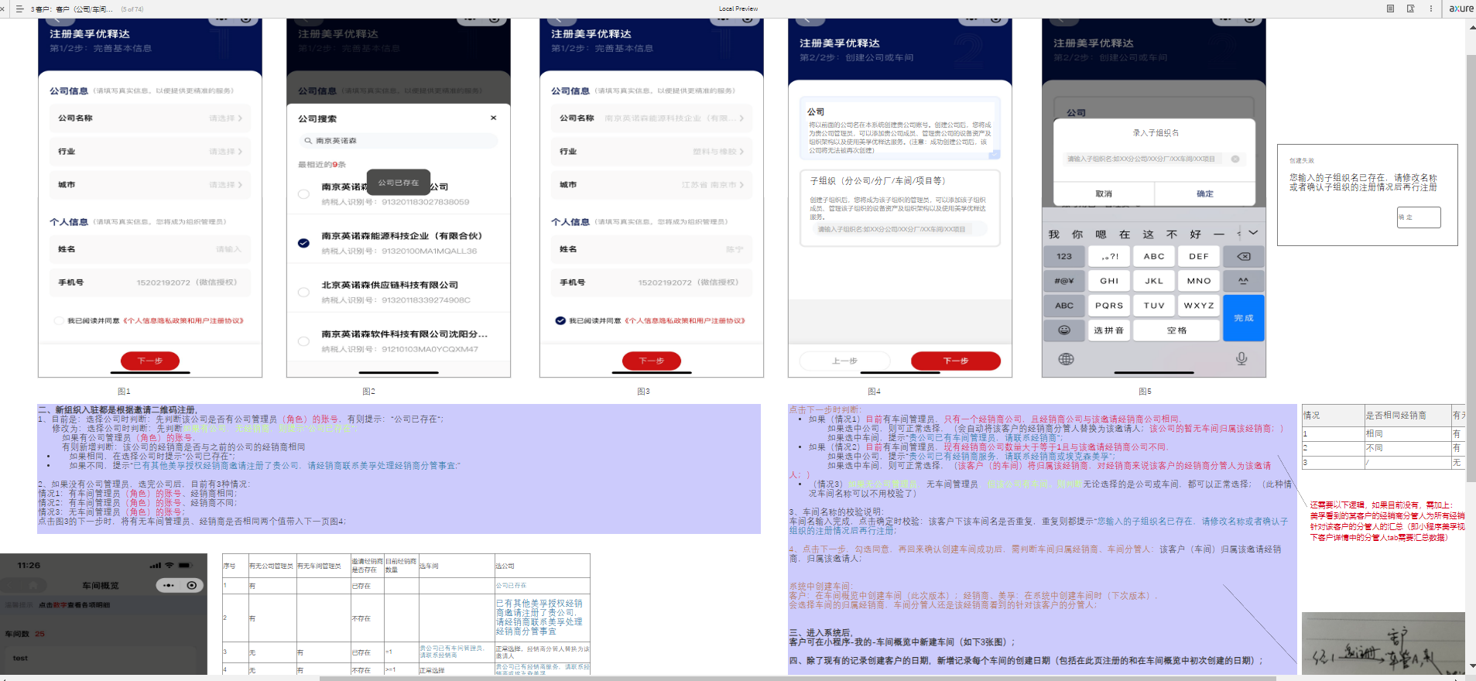Tap the microphone dictation icon
Viewport: 1476px width, 681px height.
1241,358
